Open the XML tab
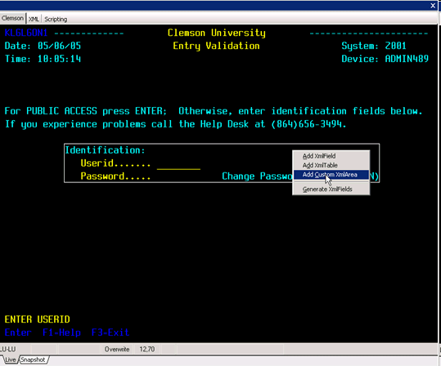441x366 pixels. click(x=34, y=19)
